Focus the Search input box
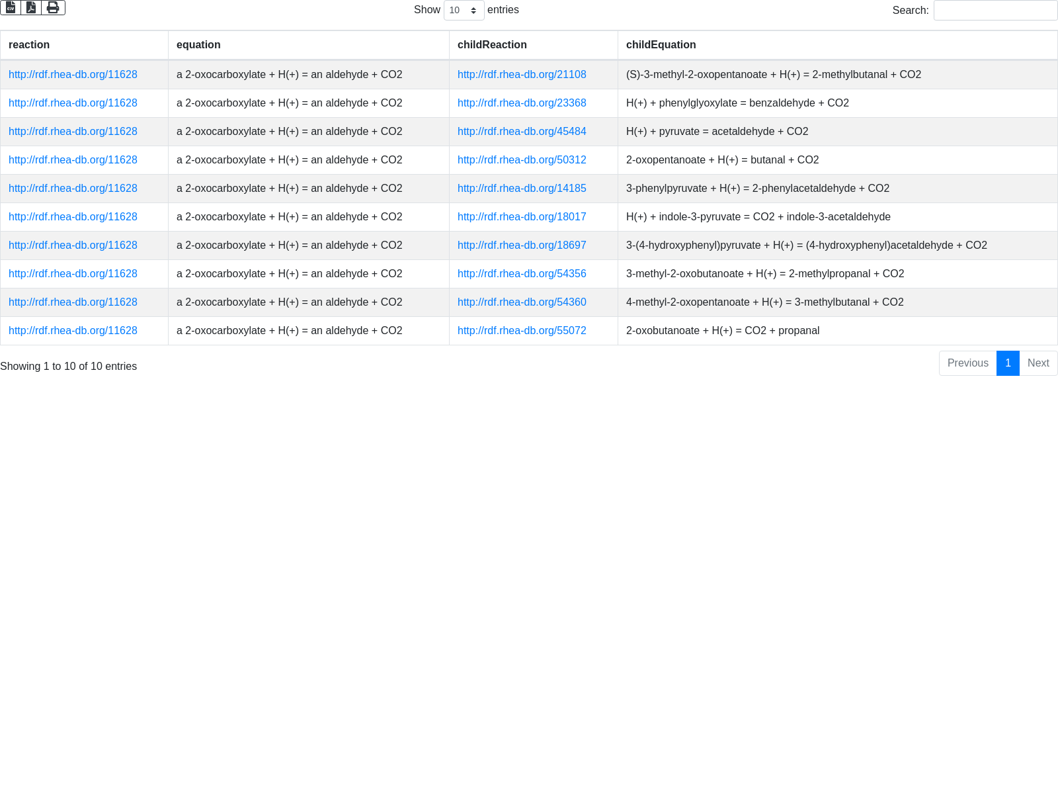 pos(995,11)
